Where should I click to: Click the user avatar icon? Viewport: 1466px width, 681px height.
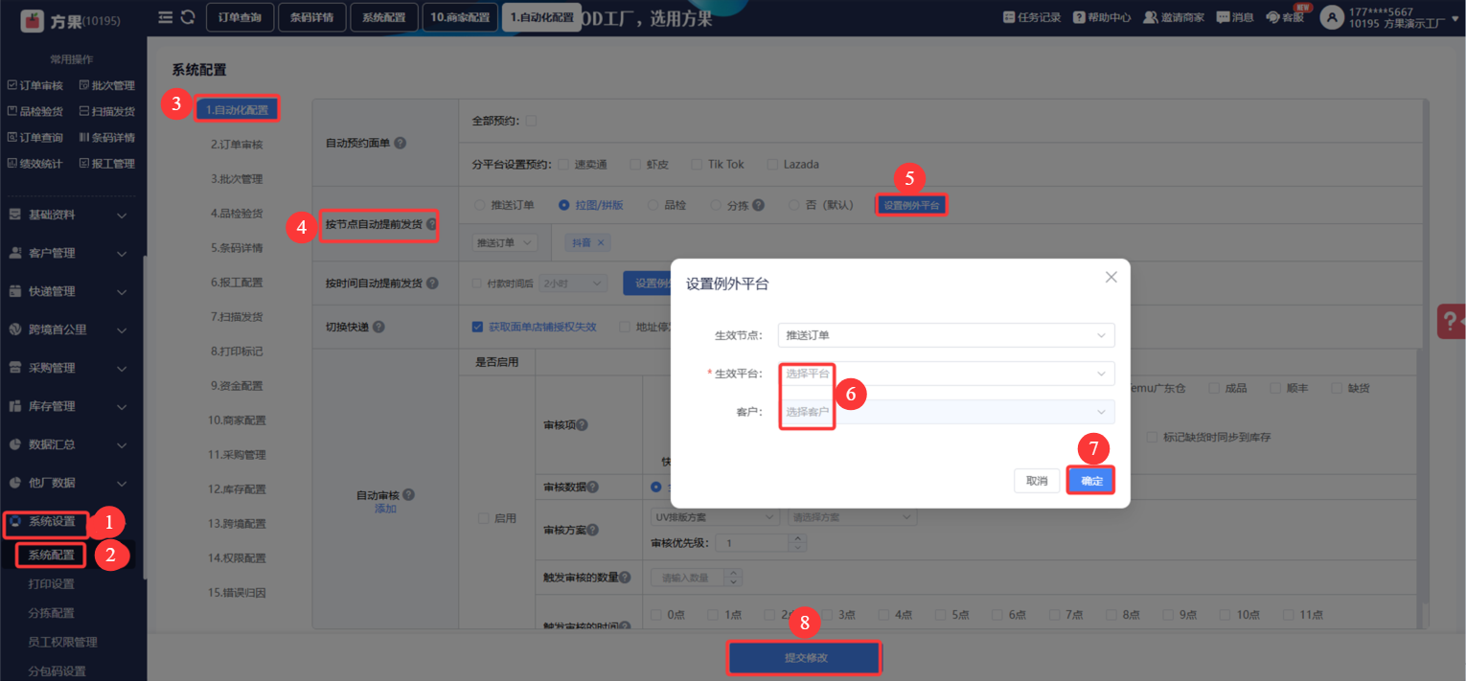tap(1332, 17)
